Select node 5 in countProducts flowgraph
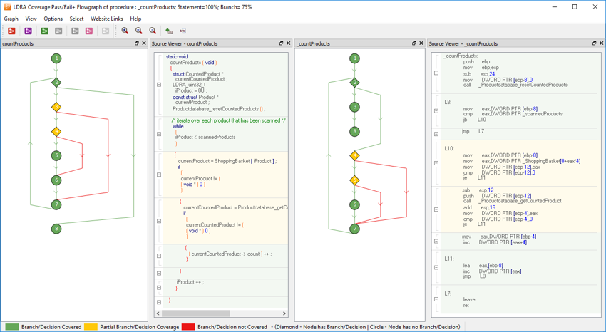 56,155
